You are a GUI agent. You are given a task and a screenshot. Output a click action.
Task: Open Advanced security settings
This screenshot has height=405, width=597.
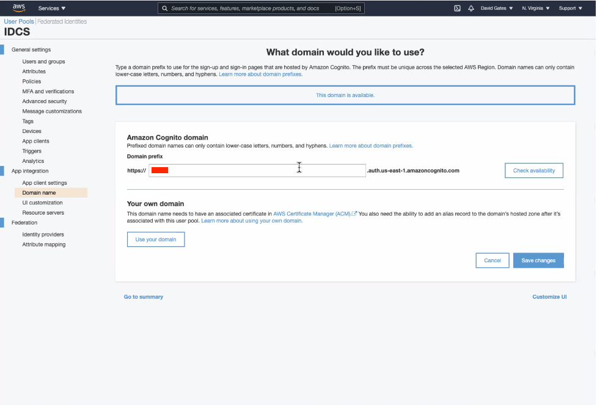coord(45,101)
